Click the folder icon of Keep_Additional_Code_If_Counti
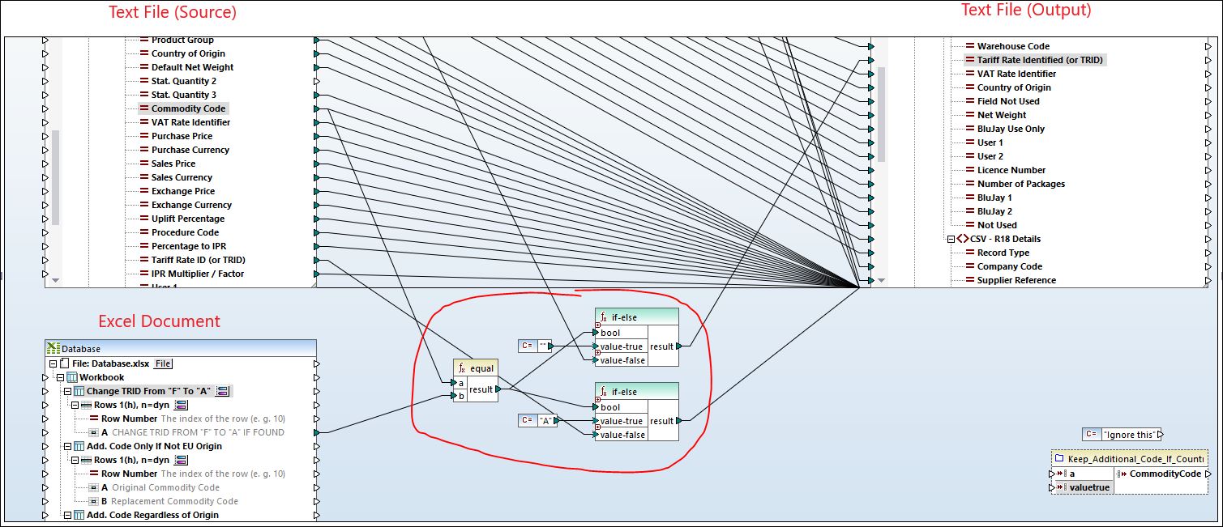Screen dimensions: 1223x527 (x=1059, y=458)
